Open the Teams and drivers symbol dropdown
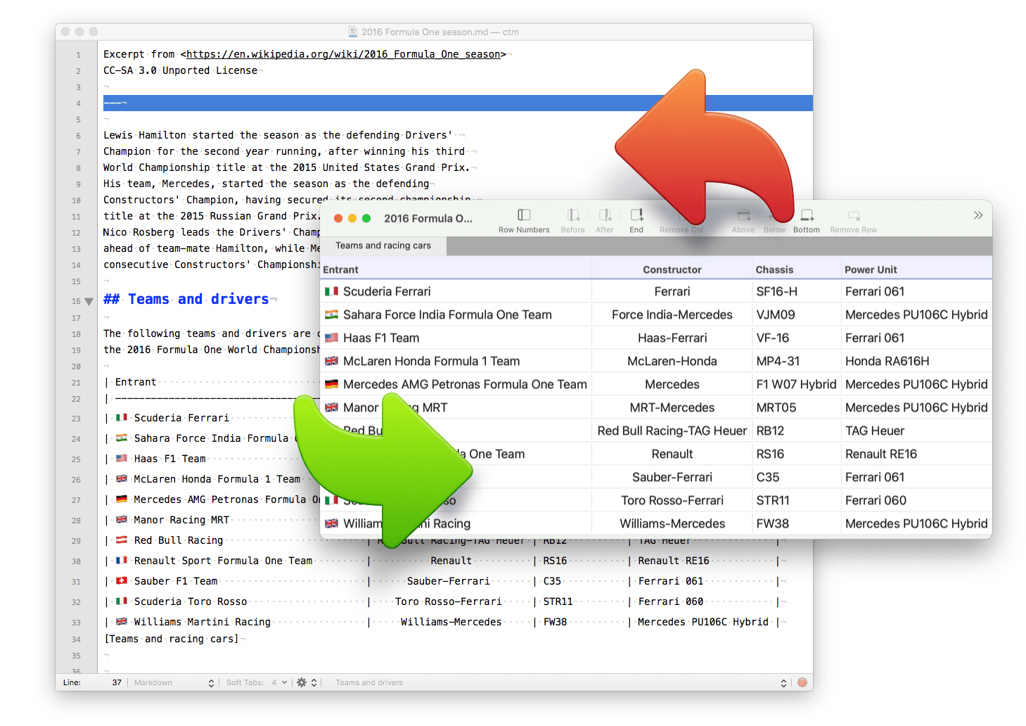1026x726 pixels. [560, 682]
